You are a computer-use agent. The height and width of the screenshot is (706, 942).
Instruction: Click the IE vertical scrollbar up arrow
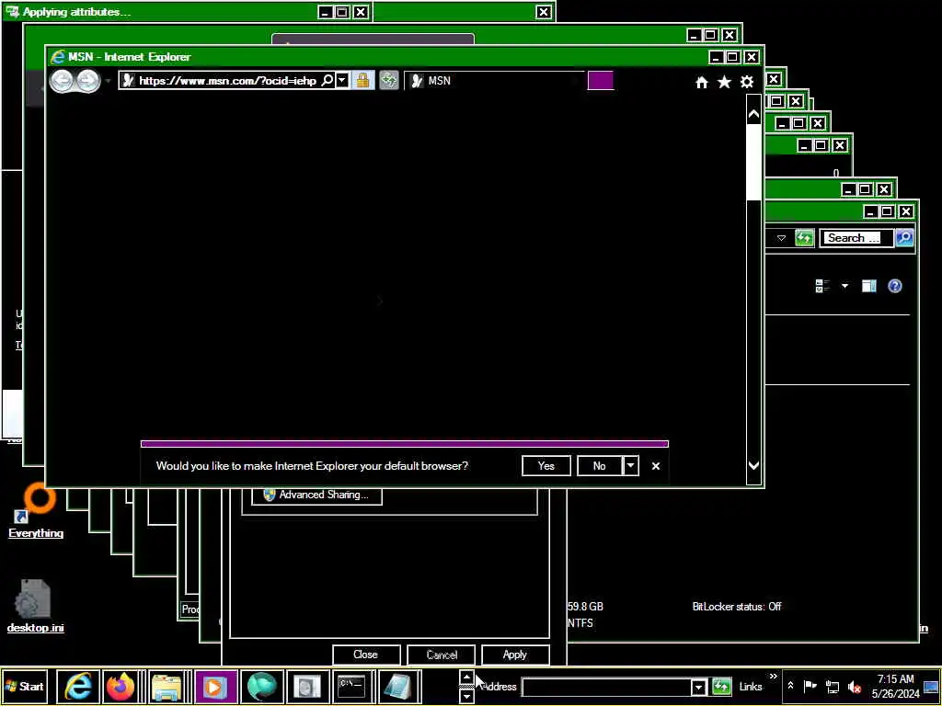pyautogui.click(x=753, y=115)
